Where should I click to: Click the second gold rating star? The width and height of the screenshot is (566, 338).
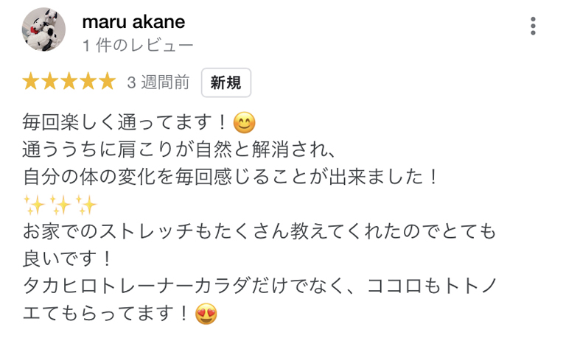(50, 82)
